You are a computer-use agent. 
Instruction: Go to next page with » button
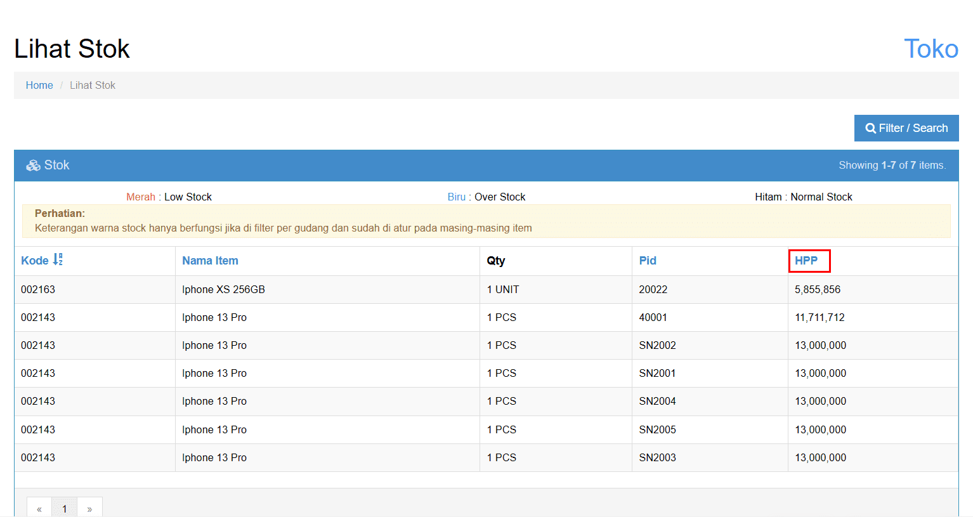[x=89, y=509]
